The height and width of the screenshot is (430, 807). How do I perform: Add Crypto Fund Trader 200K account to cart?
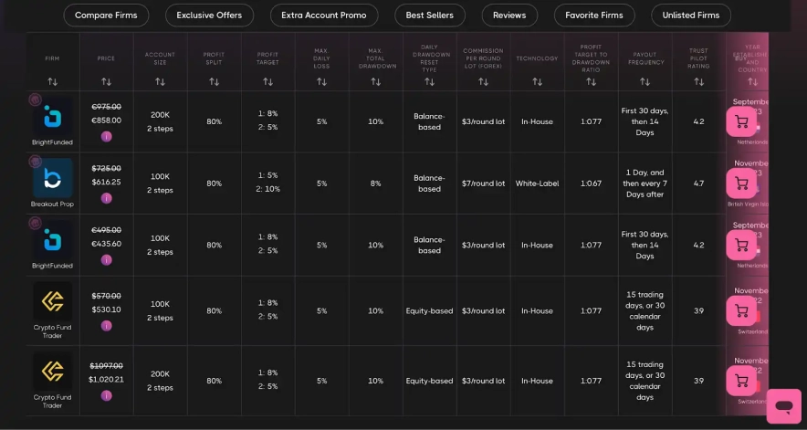[x=741, y=382]
